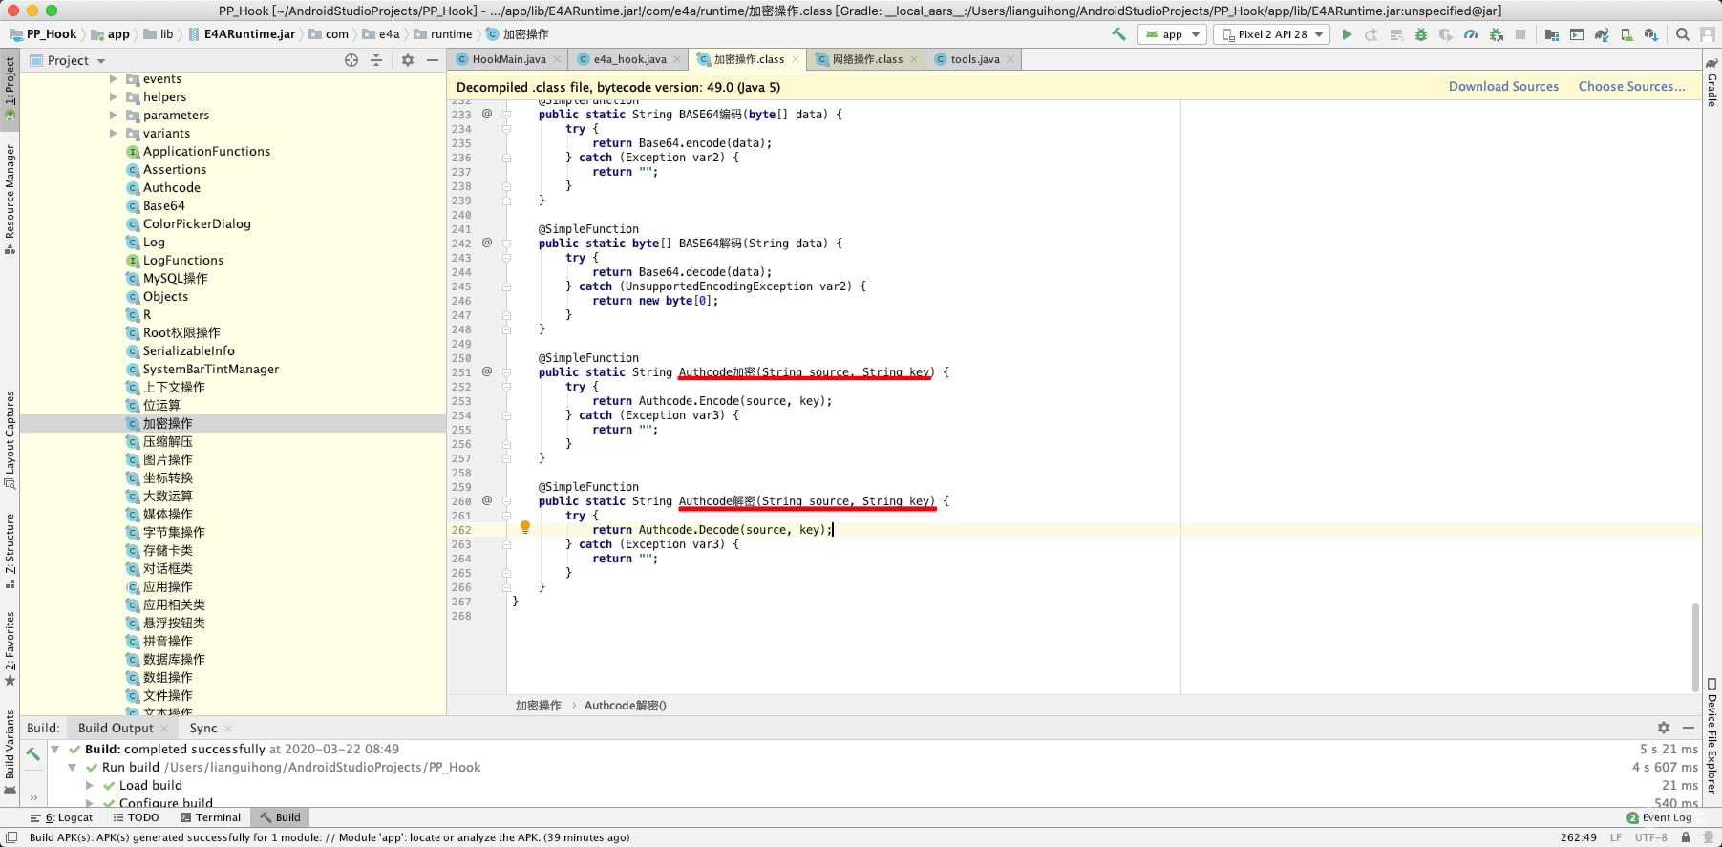Open the Pixel 2 API 28 device dropdown
The height and width of the screenshot is (847, 1722).
click(1271, 34)
